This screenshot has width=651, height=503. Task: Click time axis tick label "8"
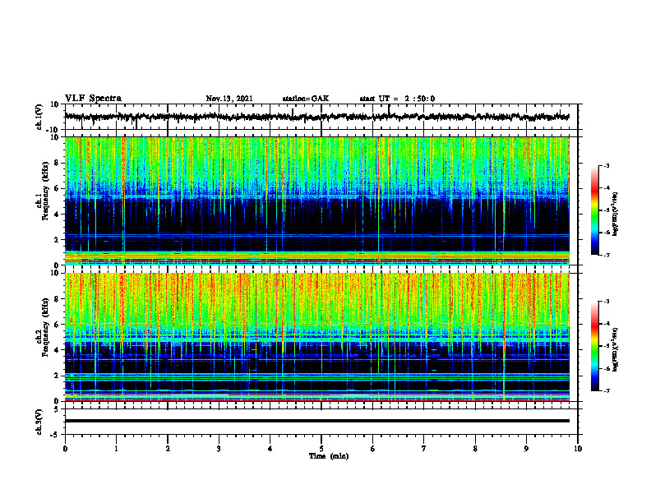475,449
